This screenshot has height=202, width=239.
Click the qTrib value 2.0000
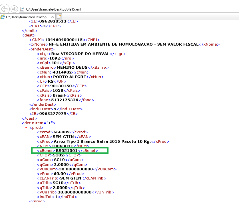coord(60,188)
